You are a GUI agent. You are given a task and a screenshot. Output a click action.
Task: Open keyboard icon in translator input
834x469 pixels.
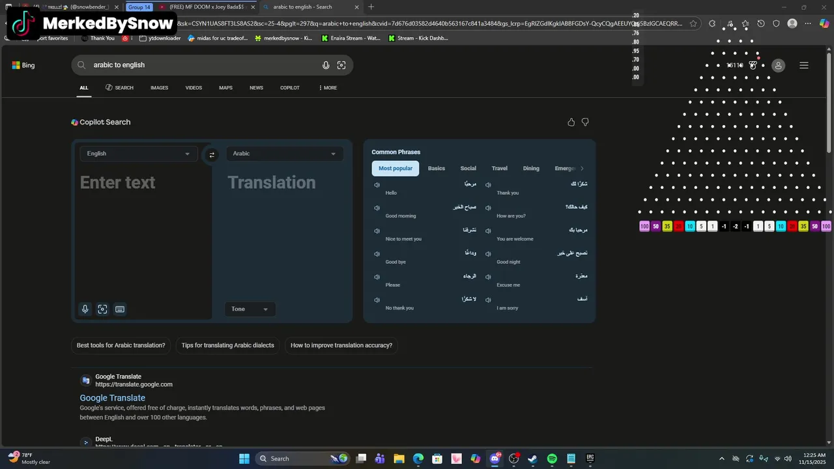[120, 309]
